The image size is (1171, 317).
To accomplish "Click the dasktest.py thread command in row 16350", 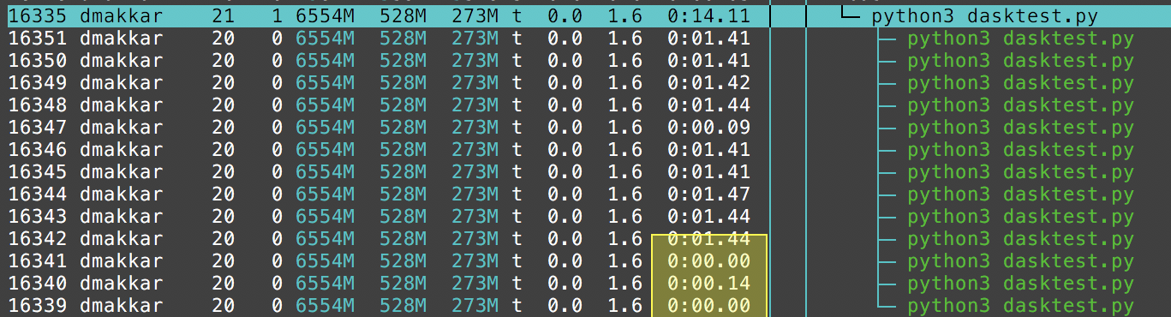I will tap(1020, 61).
